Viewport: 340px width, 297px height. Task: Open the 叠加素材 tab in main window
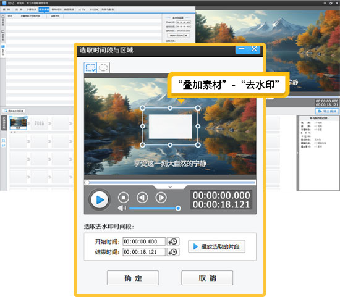44,9
